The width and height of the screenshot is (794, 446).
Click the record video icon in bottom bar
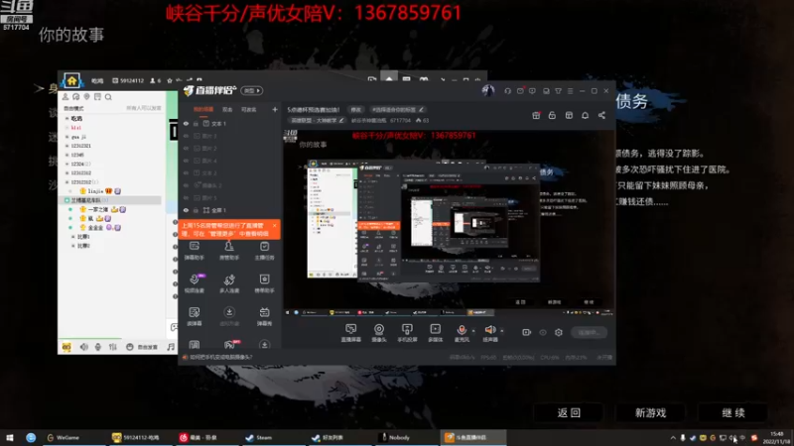[x=527, y=332]
